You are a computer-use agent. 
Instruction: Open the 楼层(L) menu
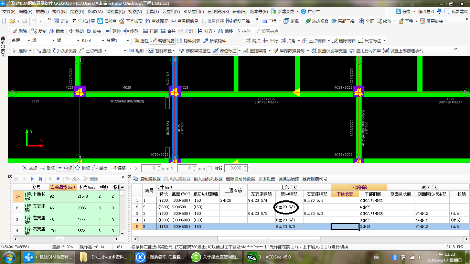tap(42, 11)
